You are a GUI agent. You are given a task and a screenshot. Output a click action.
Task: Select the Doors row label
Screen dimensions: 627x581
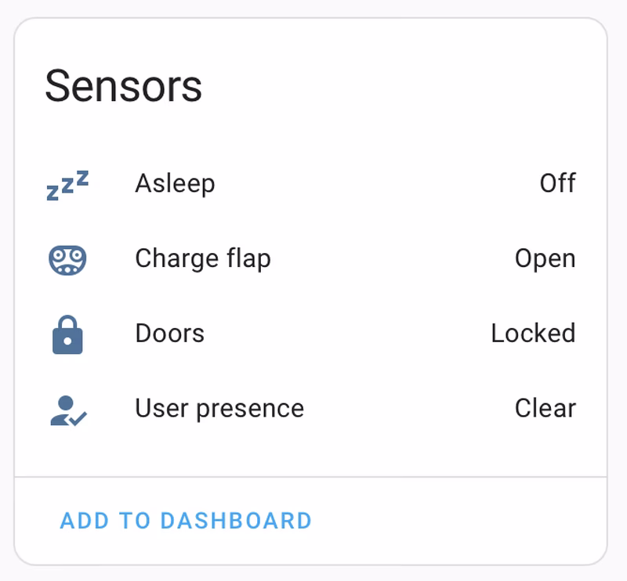point(169,332)
